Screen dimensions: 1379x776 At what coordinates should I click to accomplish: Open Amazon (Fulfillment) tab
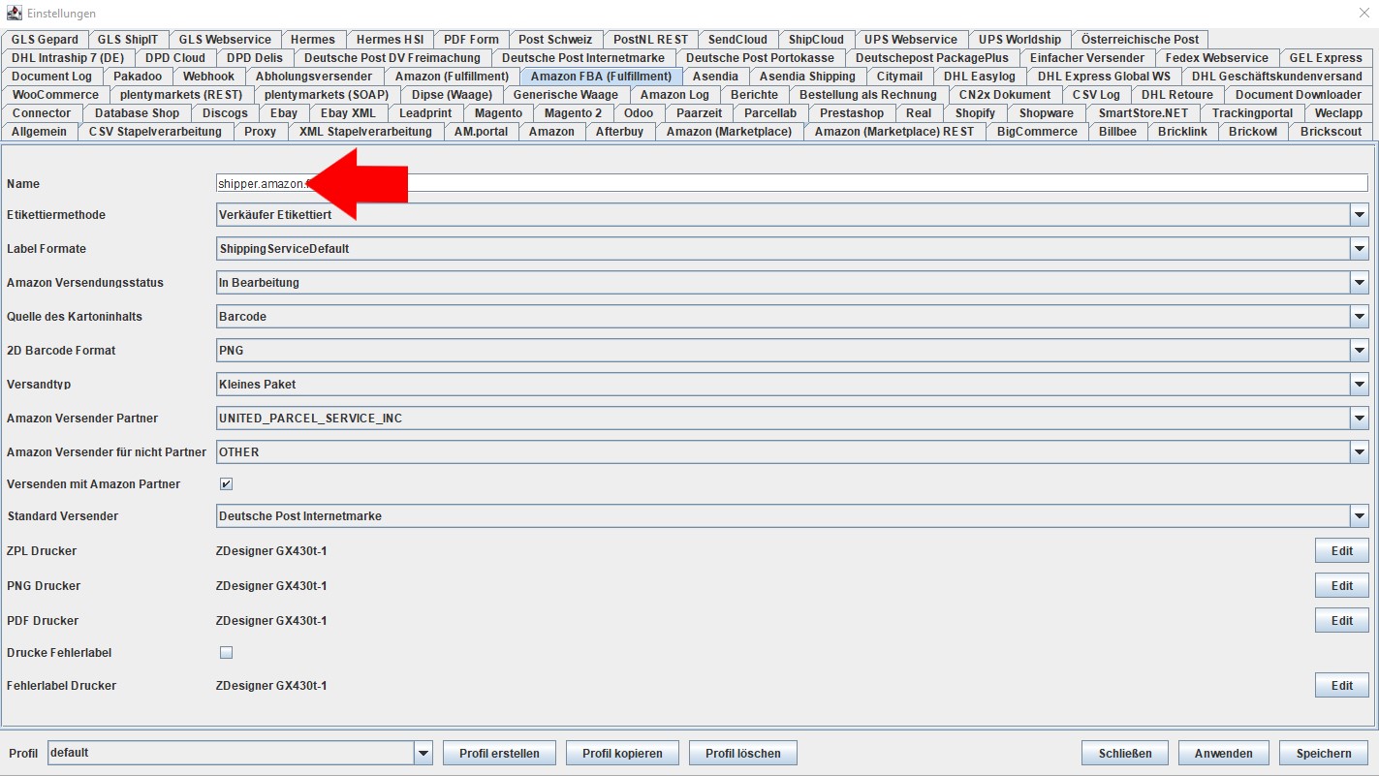click(452, 77)
